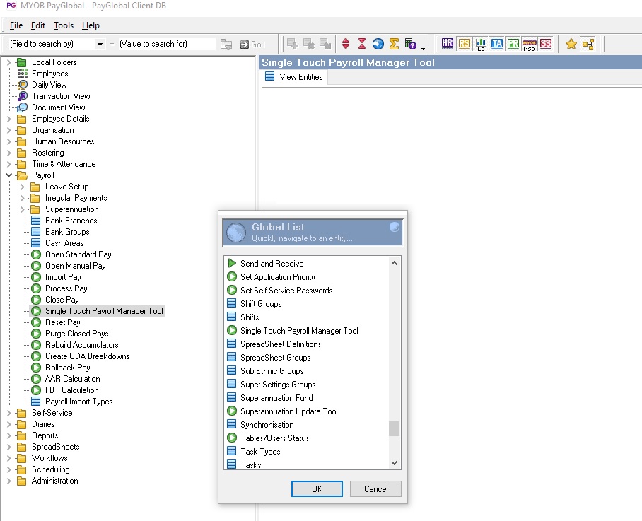
Task: Click the HR module toolbar icon
Action: pos(447,43)
